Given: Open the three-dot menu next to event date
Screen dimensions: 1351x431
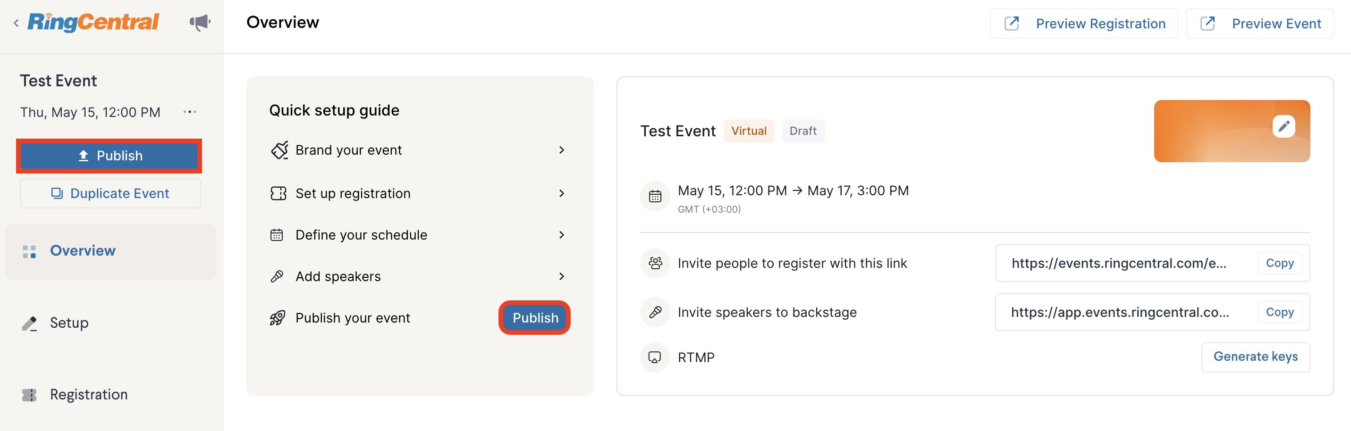Looking at the screenshot, I should coord(190,112).
